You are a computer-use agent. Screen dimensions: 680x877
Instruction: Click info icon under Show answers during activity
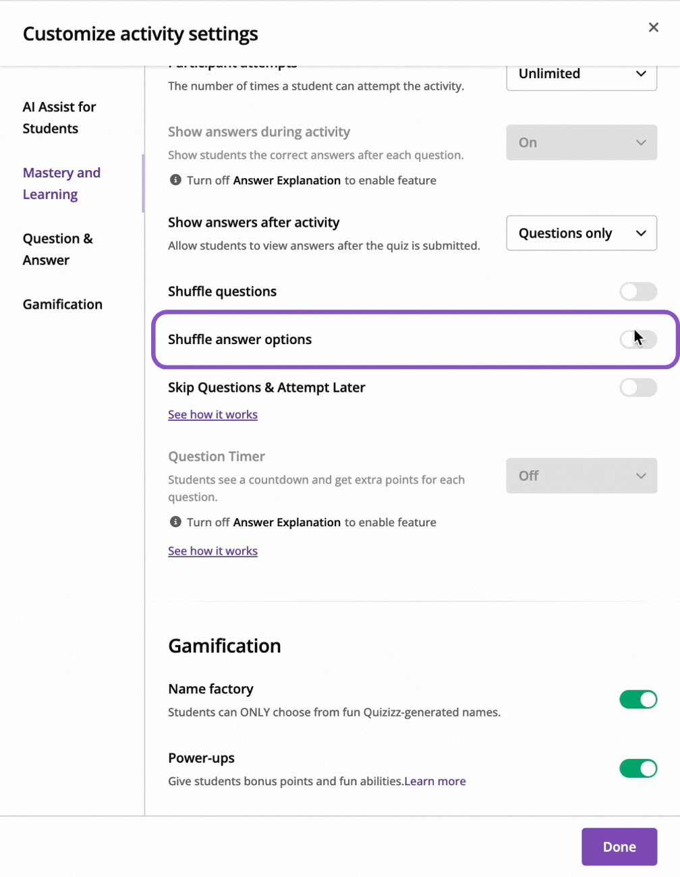(175, 180)
